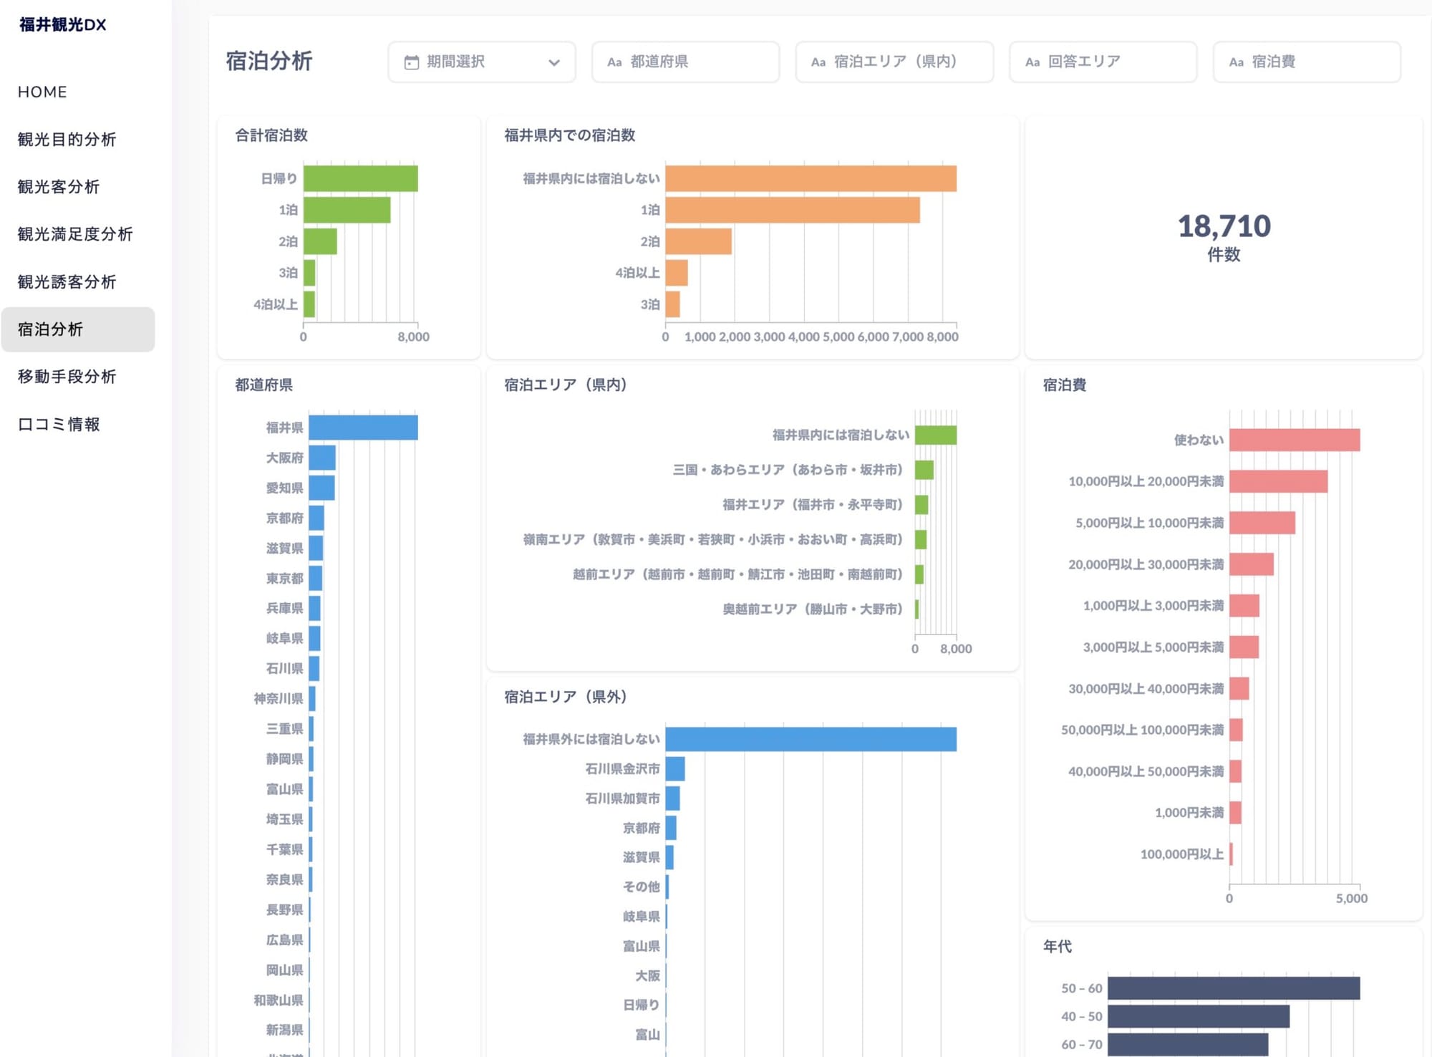Open 口コミ情報 in sidebar
Image resolution: width=1432 pixels, height=1057 pixels.
pos(58,424)
